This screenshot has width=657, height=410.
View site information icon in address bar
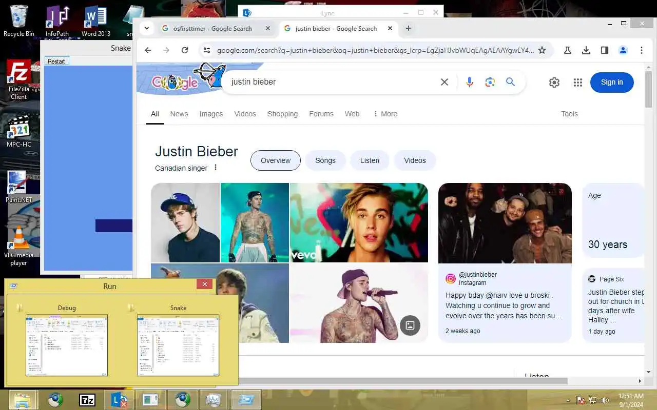coord(206,50)
